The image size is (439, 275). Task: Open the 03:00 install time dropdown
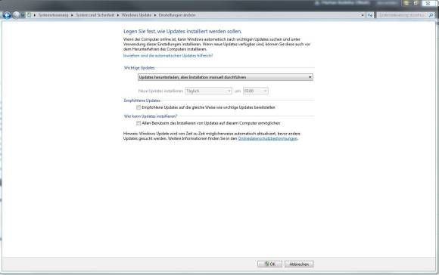(x=256, y=91)
